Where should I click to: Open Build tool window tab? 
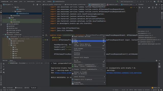[x=34, y=88]
